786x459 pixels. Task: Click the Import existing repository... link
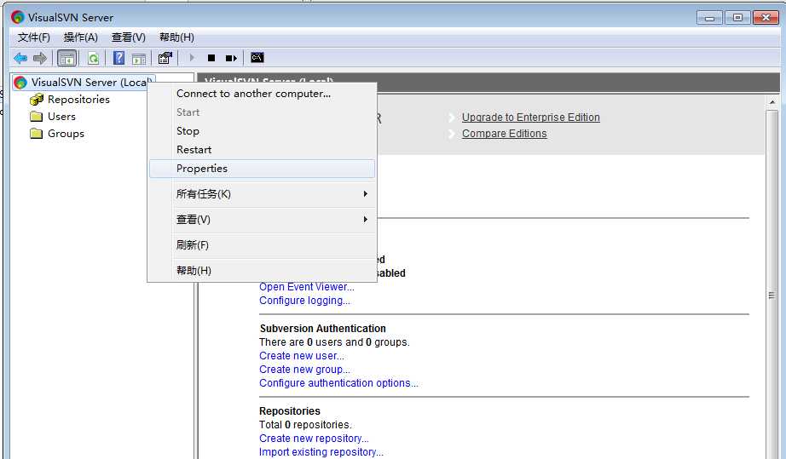tap(321, 452)
